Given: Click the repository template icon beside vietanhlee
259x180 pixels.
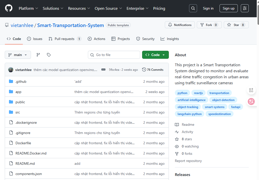Looking at the screenshot, I should click(7, 25).
